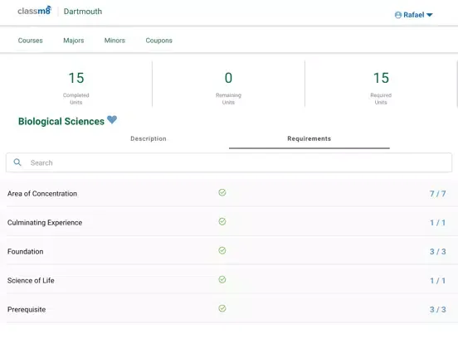Image resolution: width=458 pixels, height=343 pixels.
Task: Click the Area of Concentration completion checkmark
Action: [x=222, y=192]
